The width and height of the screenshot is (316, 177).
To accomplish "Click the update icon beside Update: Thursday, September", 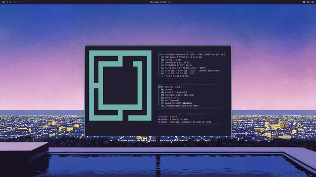I will (159, 122).
